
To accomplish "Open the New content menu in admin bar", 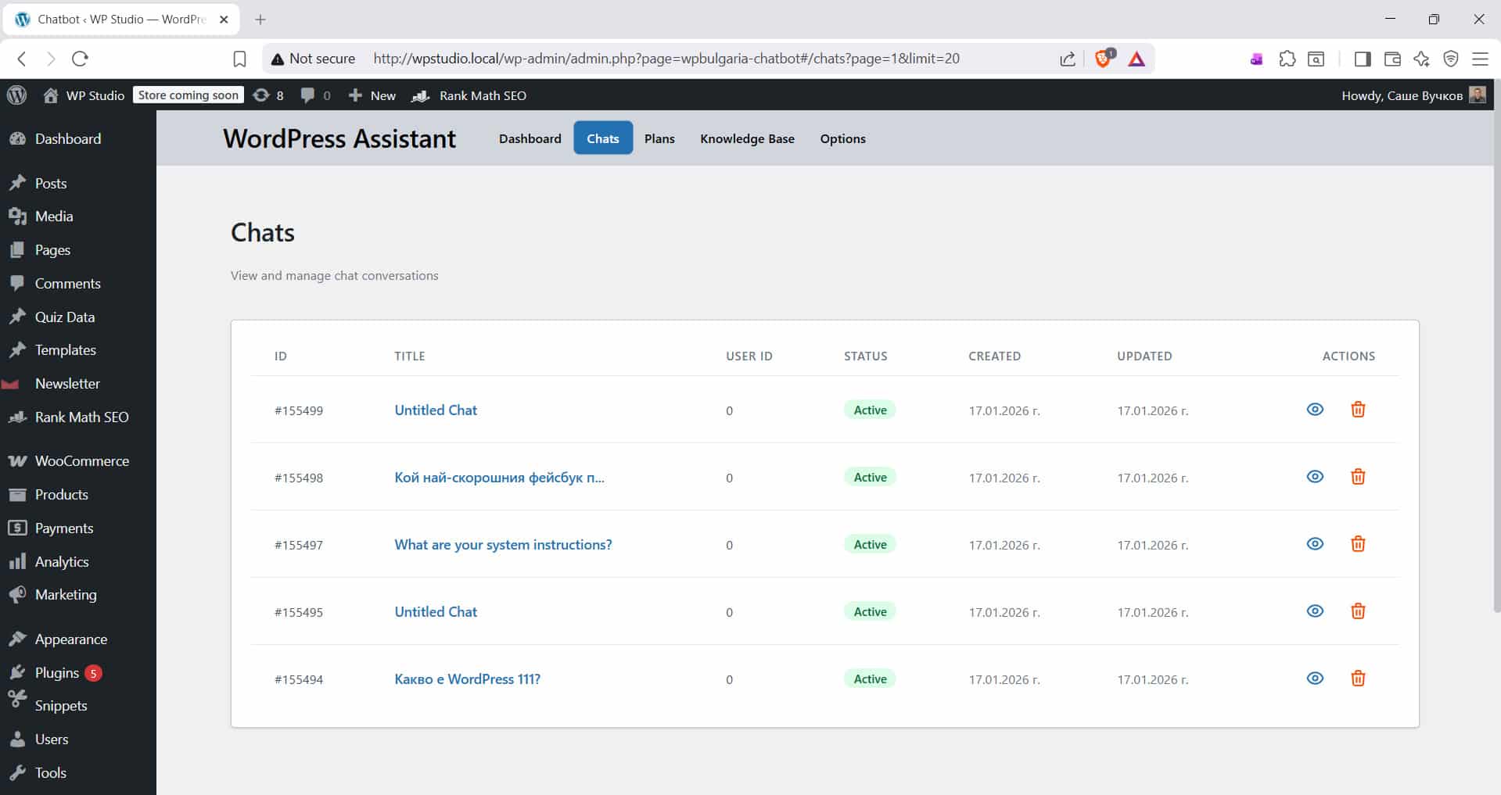I will pos(372,95).
